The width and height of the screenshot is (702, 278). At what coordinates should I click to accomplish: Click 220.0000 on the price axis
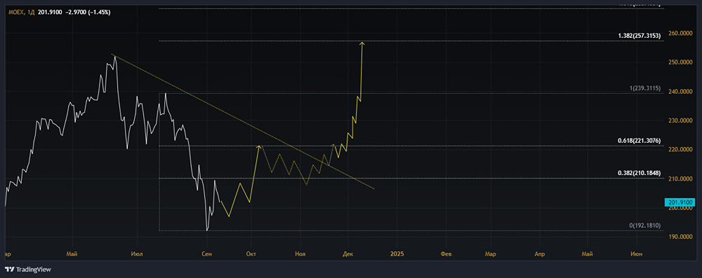tap(680, 150)
